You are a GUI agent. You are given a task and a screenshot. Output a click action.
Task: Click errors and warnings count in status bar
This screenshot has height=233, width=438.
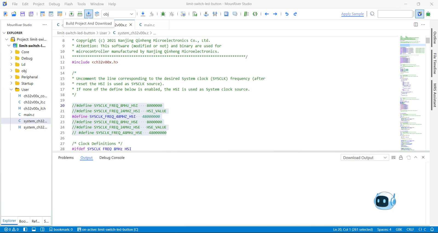12,229
